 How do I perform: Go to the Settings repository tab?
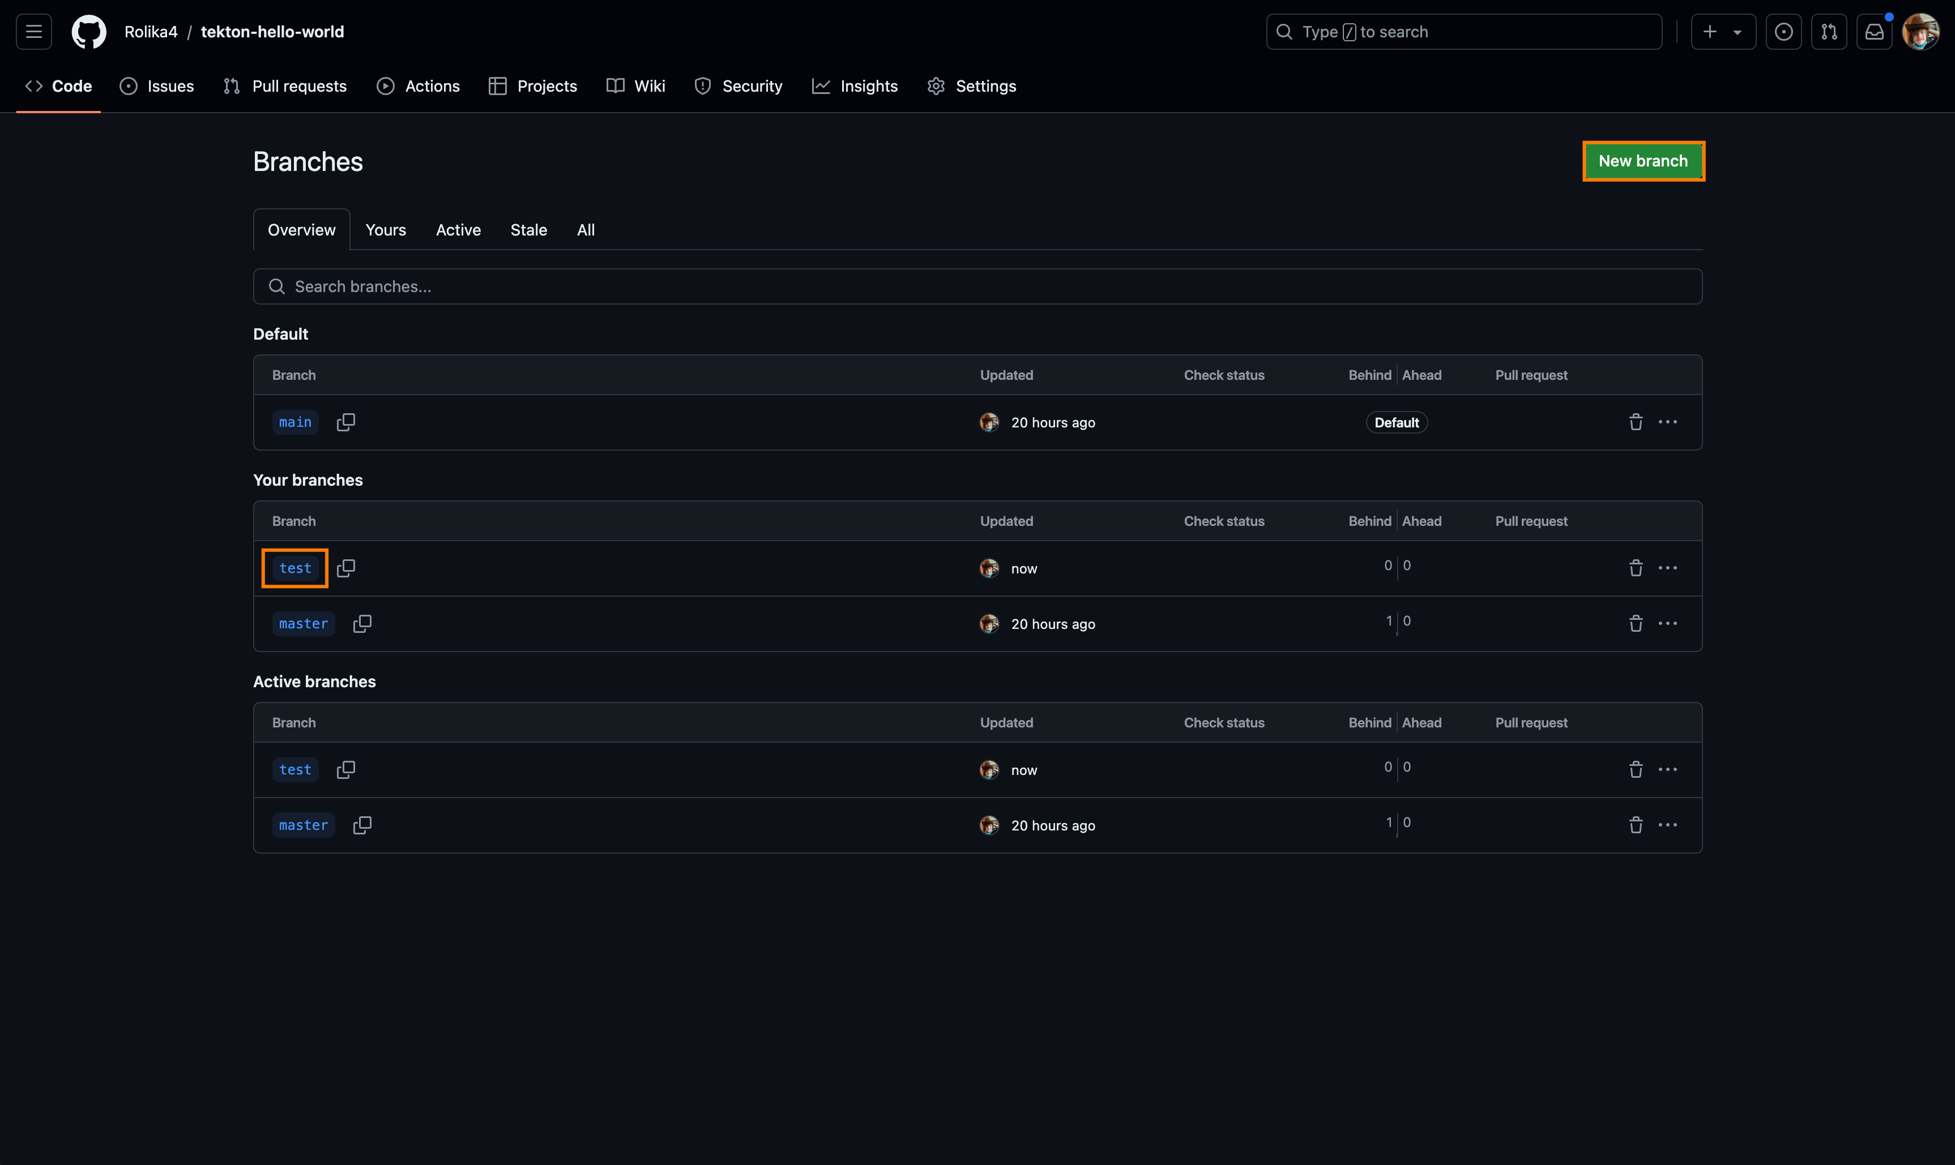click(971, 87)
